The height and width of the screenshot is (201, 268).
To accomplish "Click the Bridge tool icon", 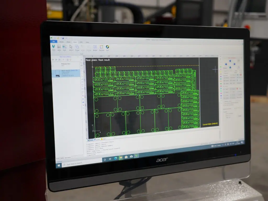I will click(95, 47).
